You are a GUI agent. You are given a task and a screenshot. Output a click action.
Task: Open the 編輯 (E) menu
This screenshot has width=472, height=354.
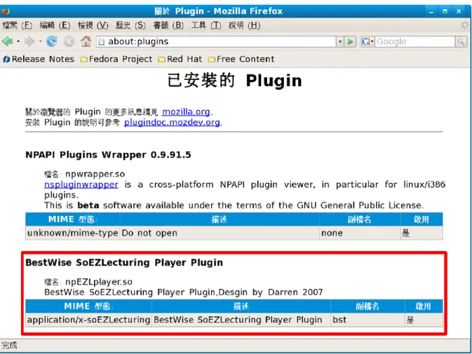pyautogui.click(x=55, y=25)
